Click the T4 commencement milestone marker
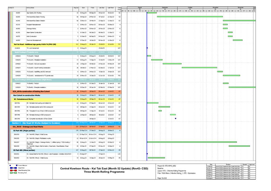The image size is (271, 191). pos(147,48)
